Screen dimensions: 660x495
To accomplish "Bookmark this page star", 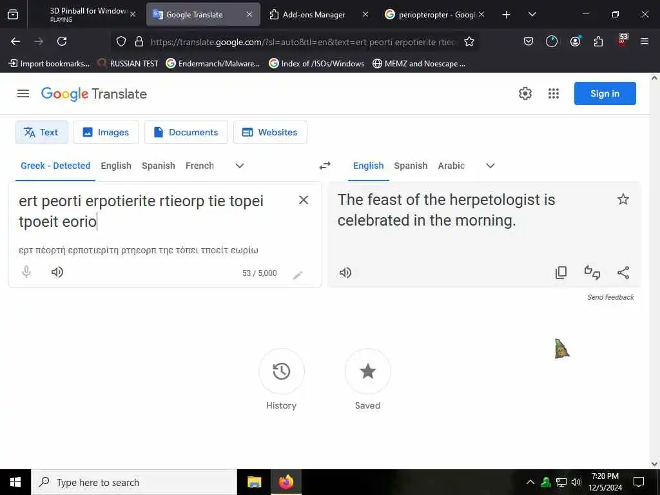I will pyautogui.click(x=469, y=41).
